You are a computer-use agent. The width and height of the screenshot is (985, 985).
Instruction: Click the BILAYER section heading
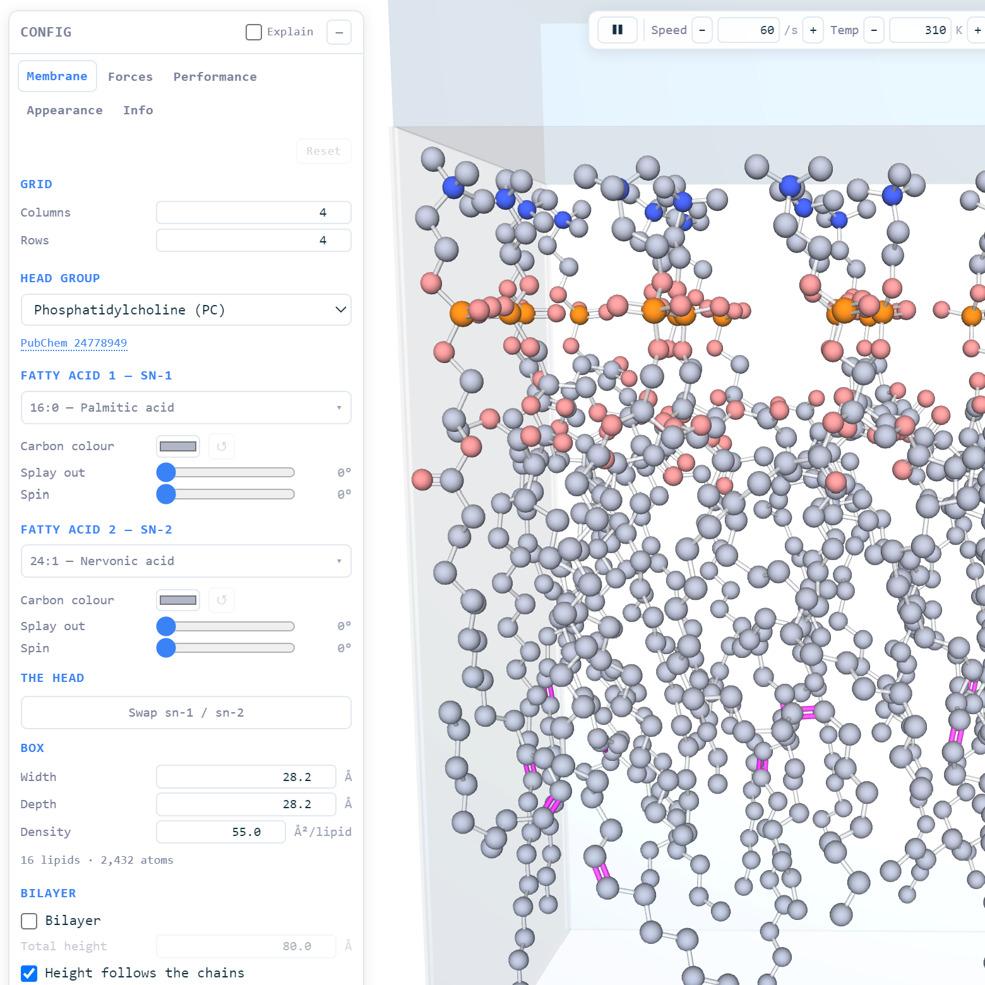tap(49, 893)
